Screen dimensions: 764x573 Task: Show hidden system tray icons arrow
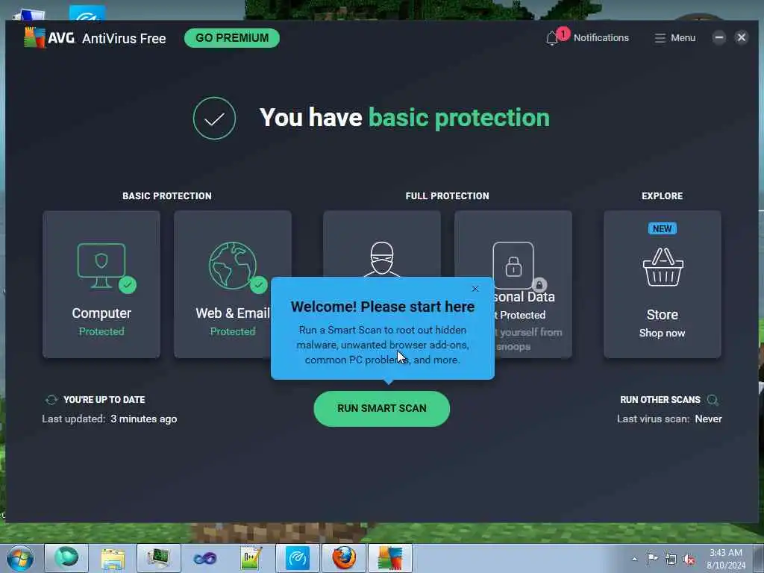click(x=634, y=560)
